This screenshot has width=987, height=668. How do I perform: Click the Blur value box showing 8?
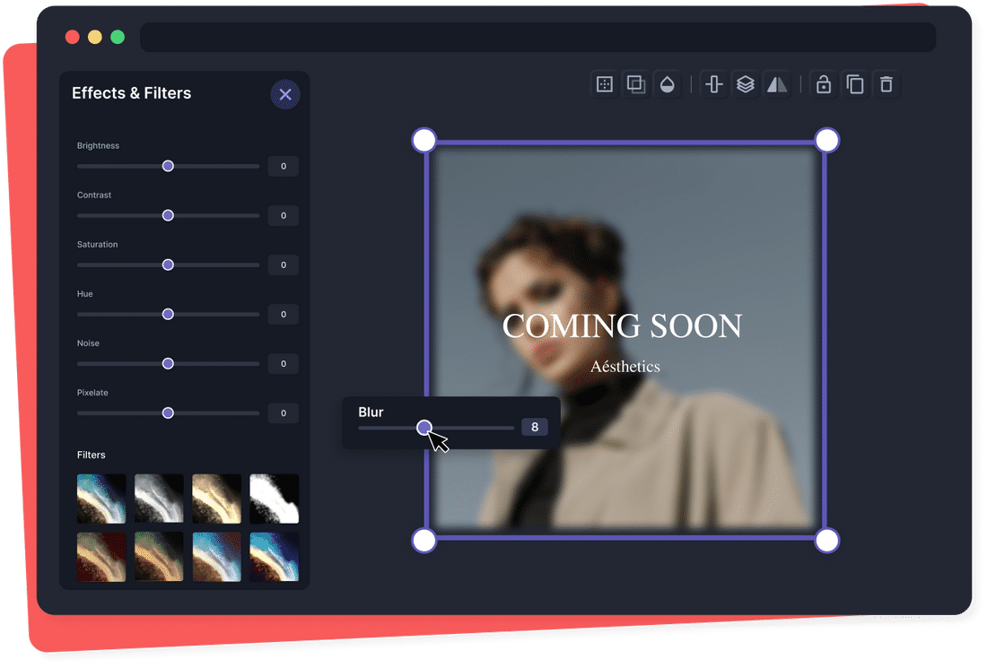pos(535,427)
